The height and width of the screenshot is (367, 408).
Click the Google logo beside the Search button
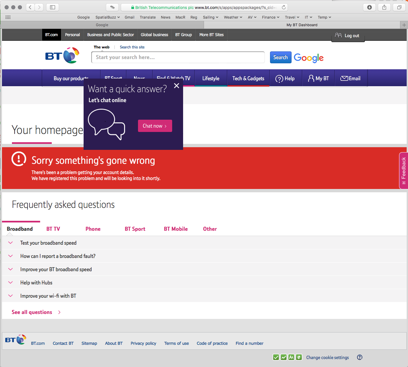click(308, 58)
